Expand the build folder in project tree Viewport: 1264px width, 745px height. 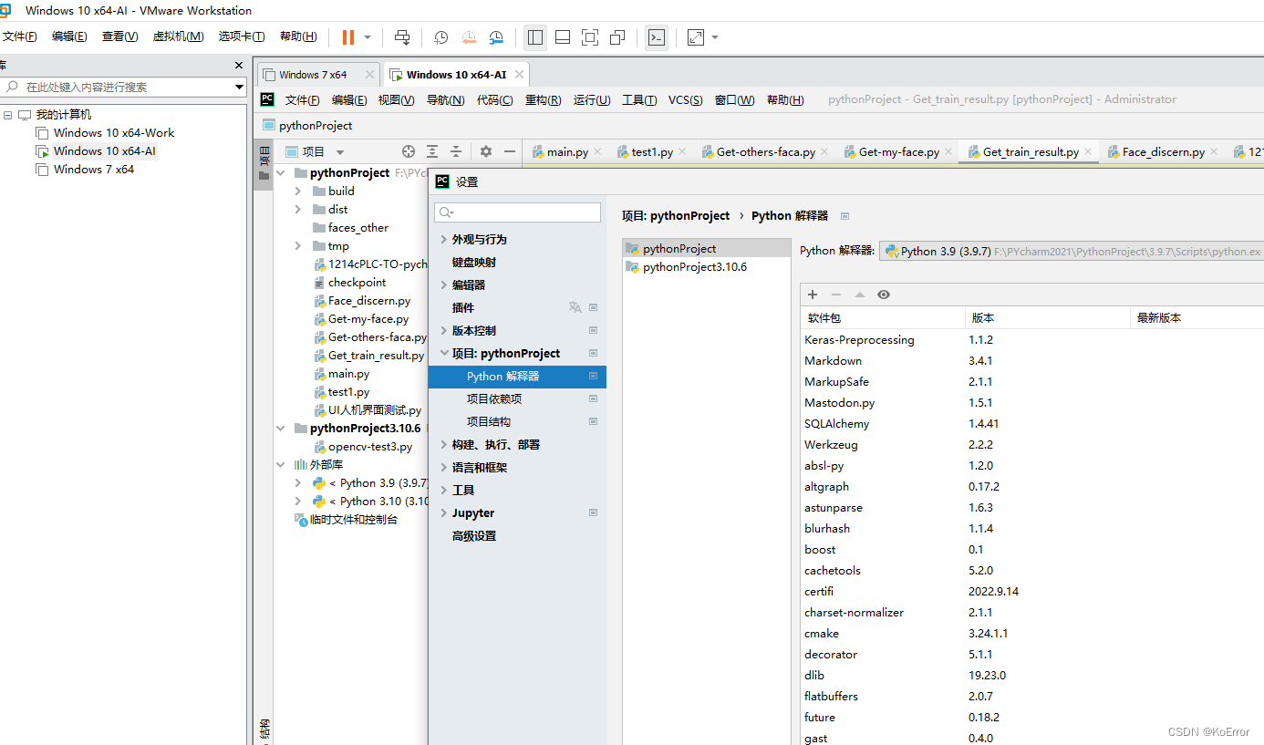click(x=298, y=191)
